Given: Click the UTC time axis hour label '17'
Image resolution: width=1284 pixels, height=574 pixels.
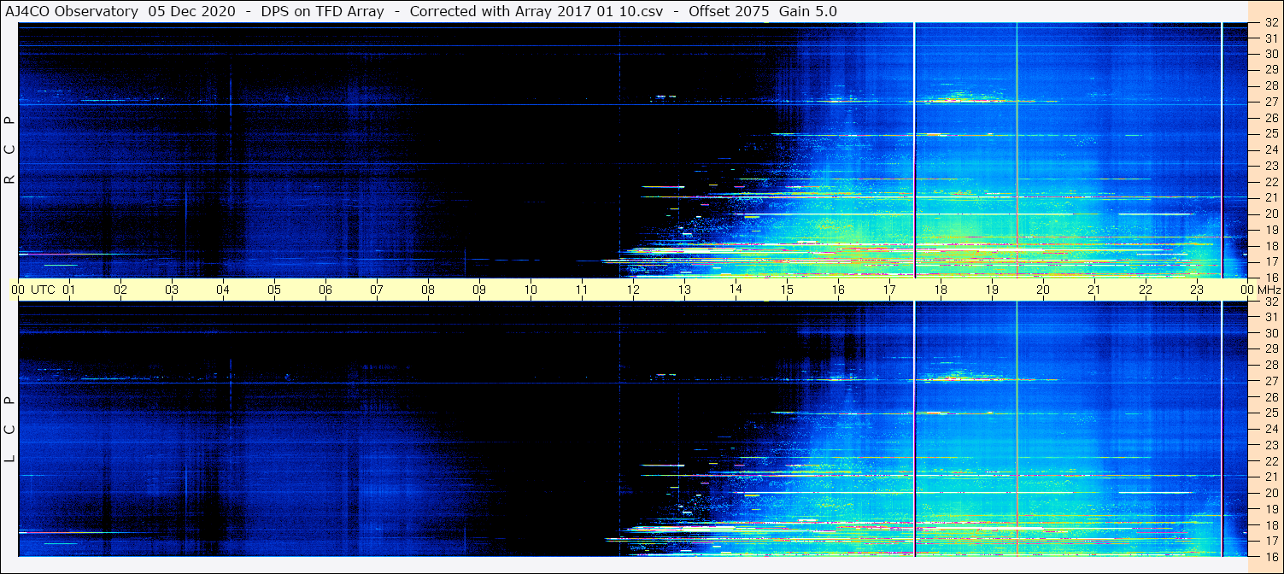Looking at the screenshot, I should 889,290.
